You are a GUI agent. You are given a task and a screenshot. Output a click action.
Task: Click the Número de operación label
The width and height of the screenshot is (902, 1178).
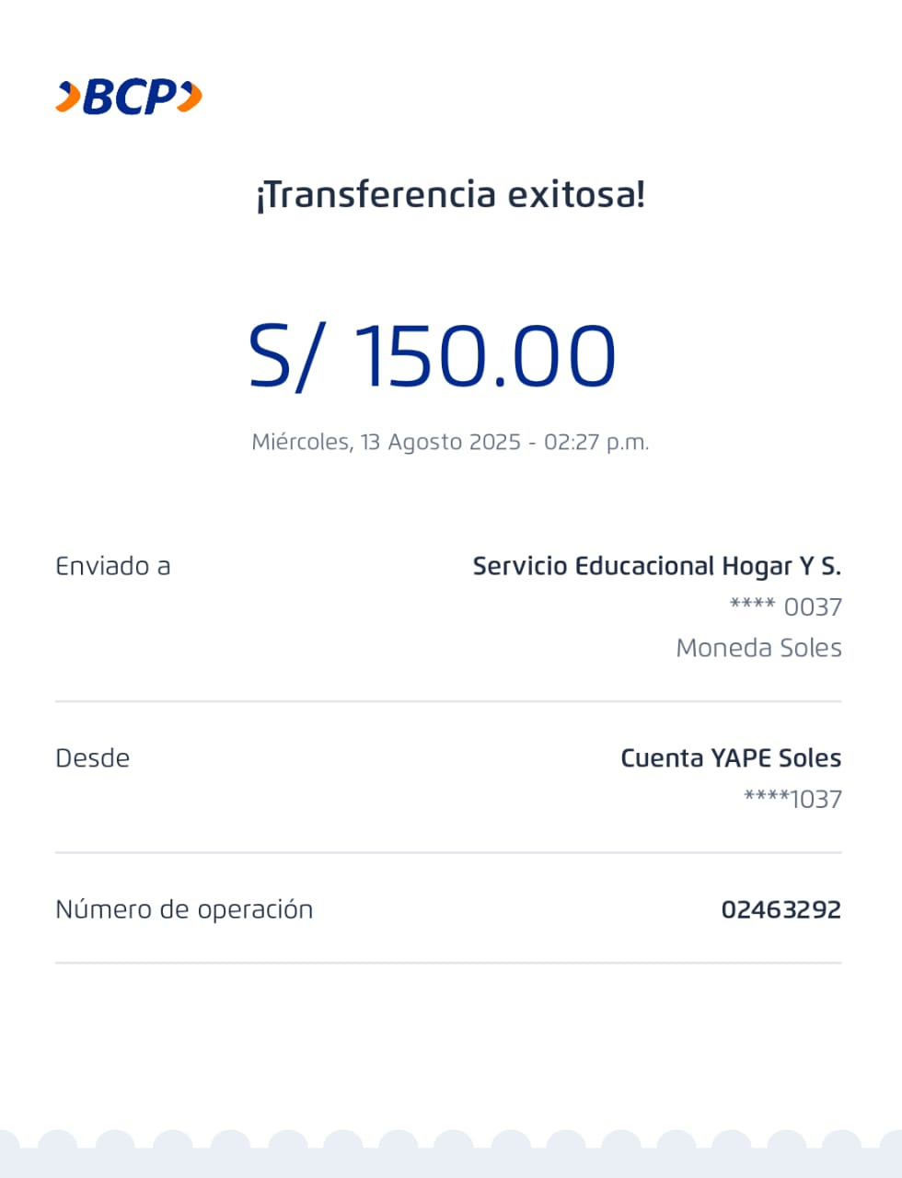click(184, 909)
